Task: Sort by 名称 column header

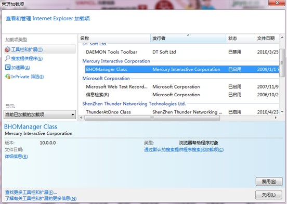Action: click(114, 38)
